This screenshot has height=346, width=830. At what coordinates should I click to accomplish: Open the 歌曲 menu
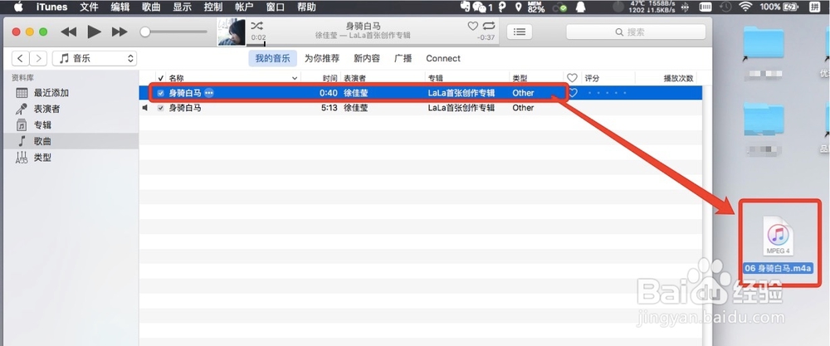pyautogui.click(x=151, y=7)
